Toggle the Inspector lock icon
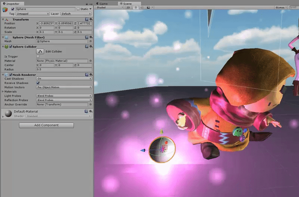This screenshot has width=299, height=197. click(87, 4)
